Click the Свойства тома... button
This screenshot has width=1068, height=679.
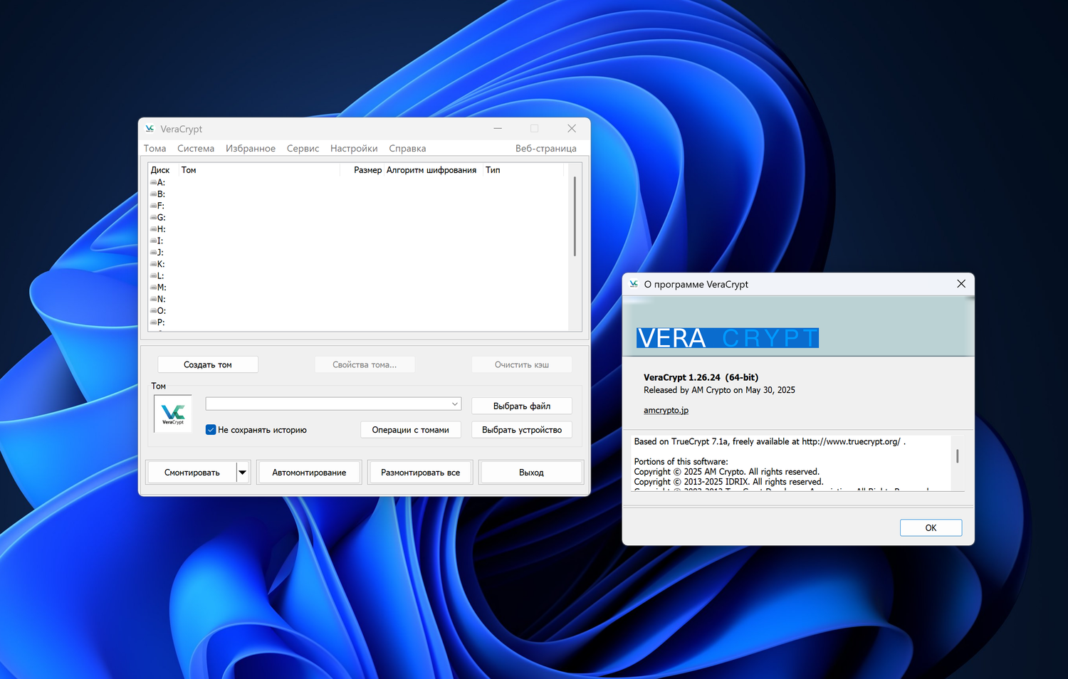[x=365, y=364]
